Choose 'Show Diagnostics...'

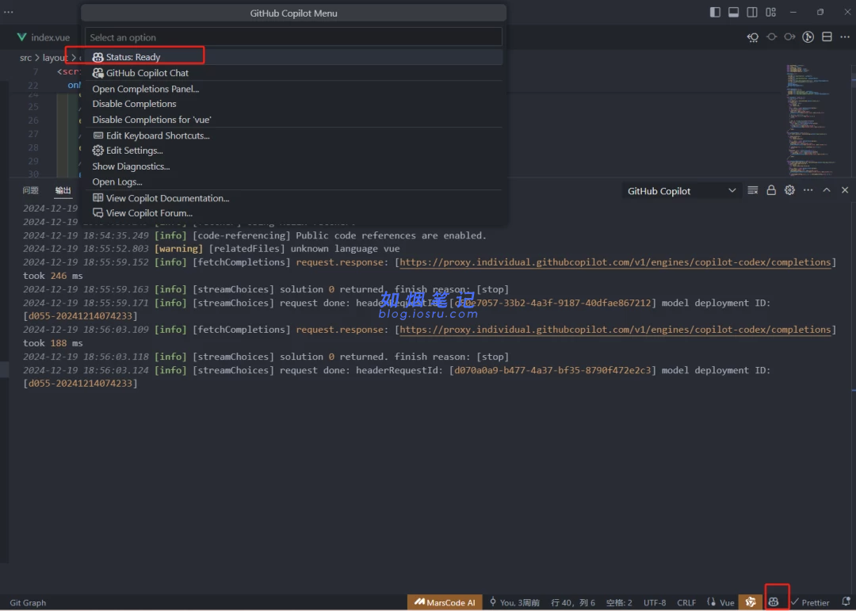[293, 166]
